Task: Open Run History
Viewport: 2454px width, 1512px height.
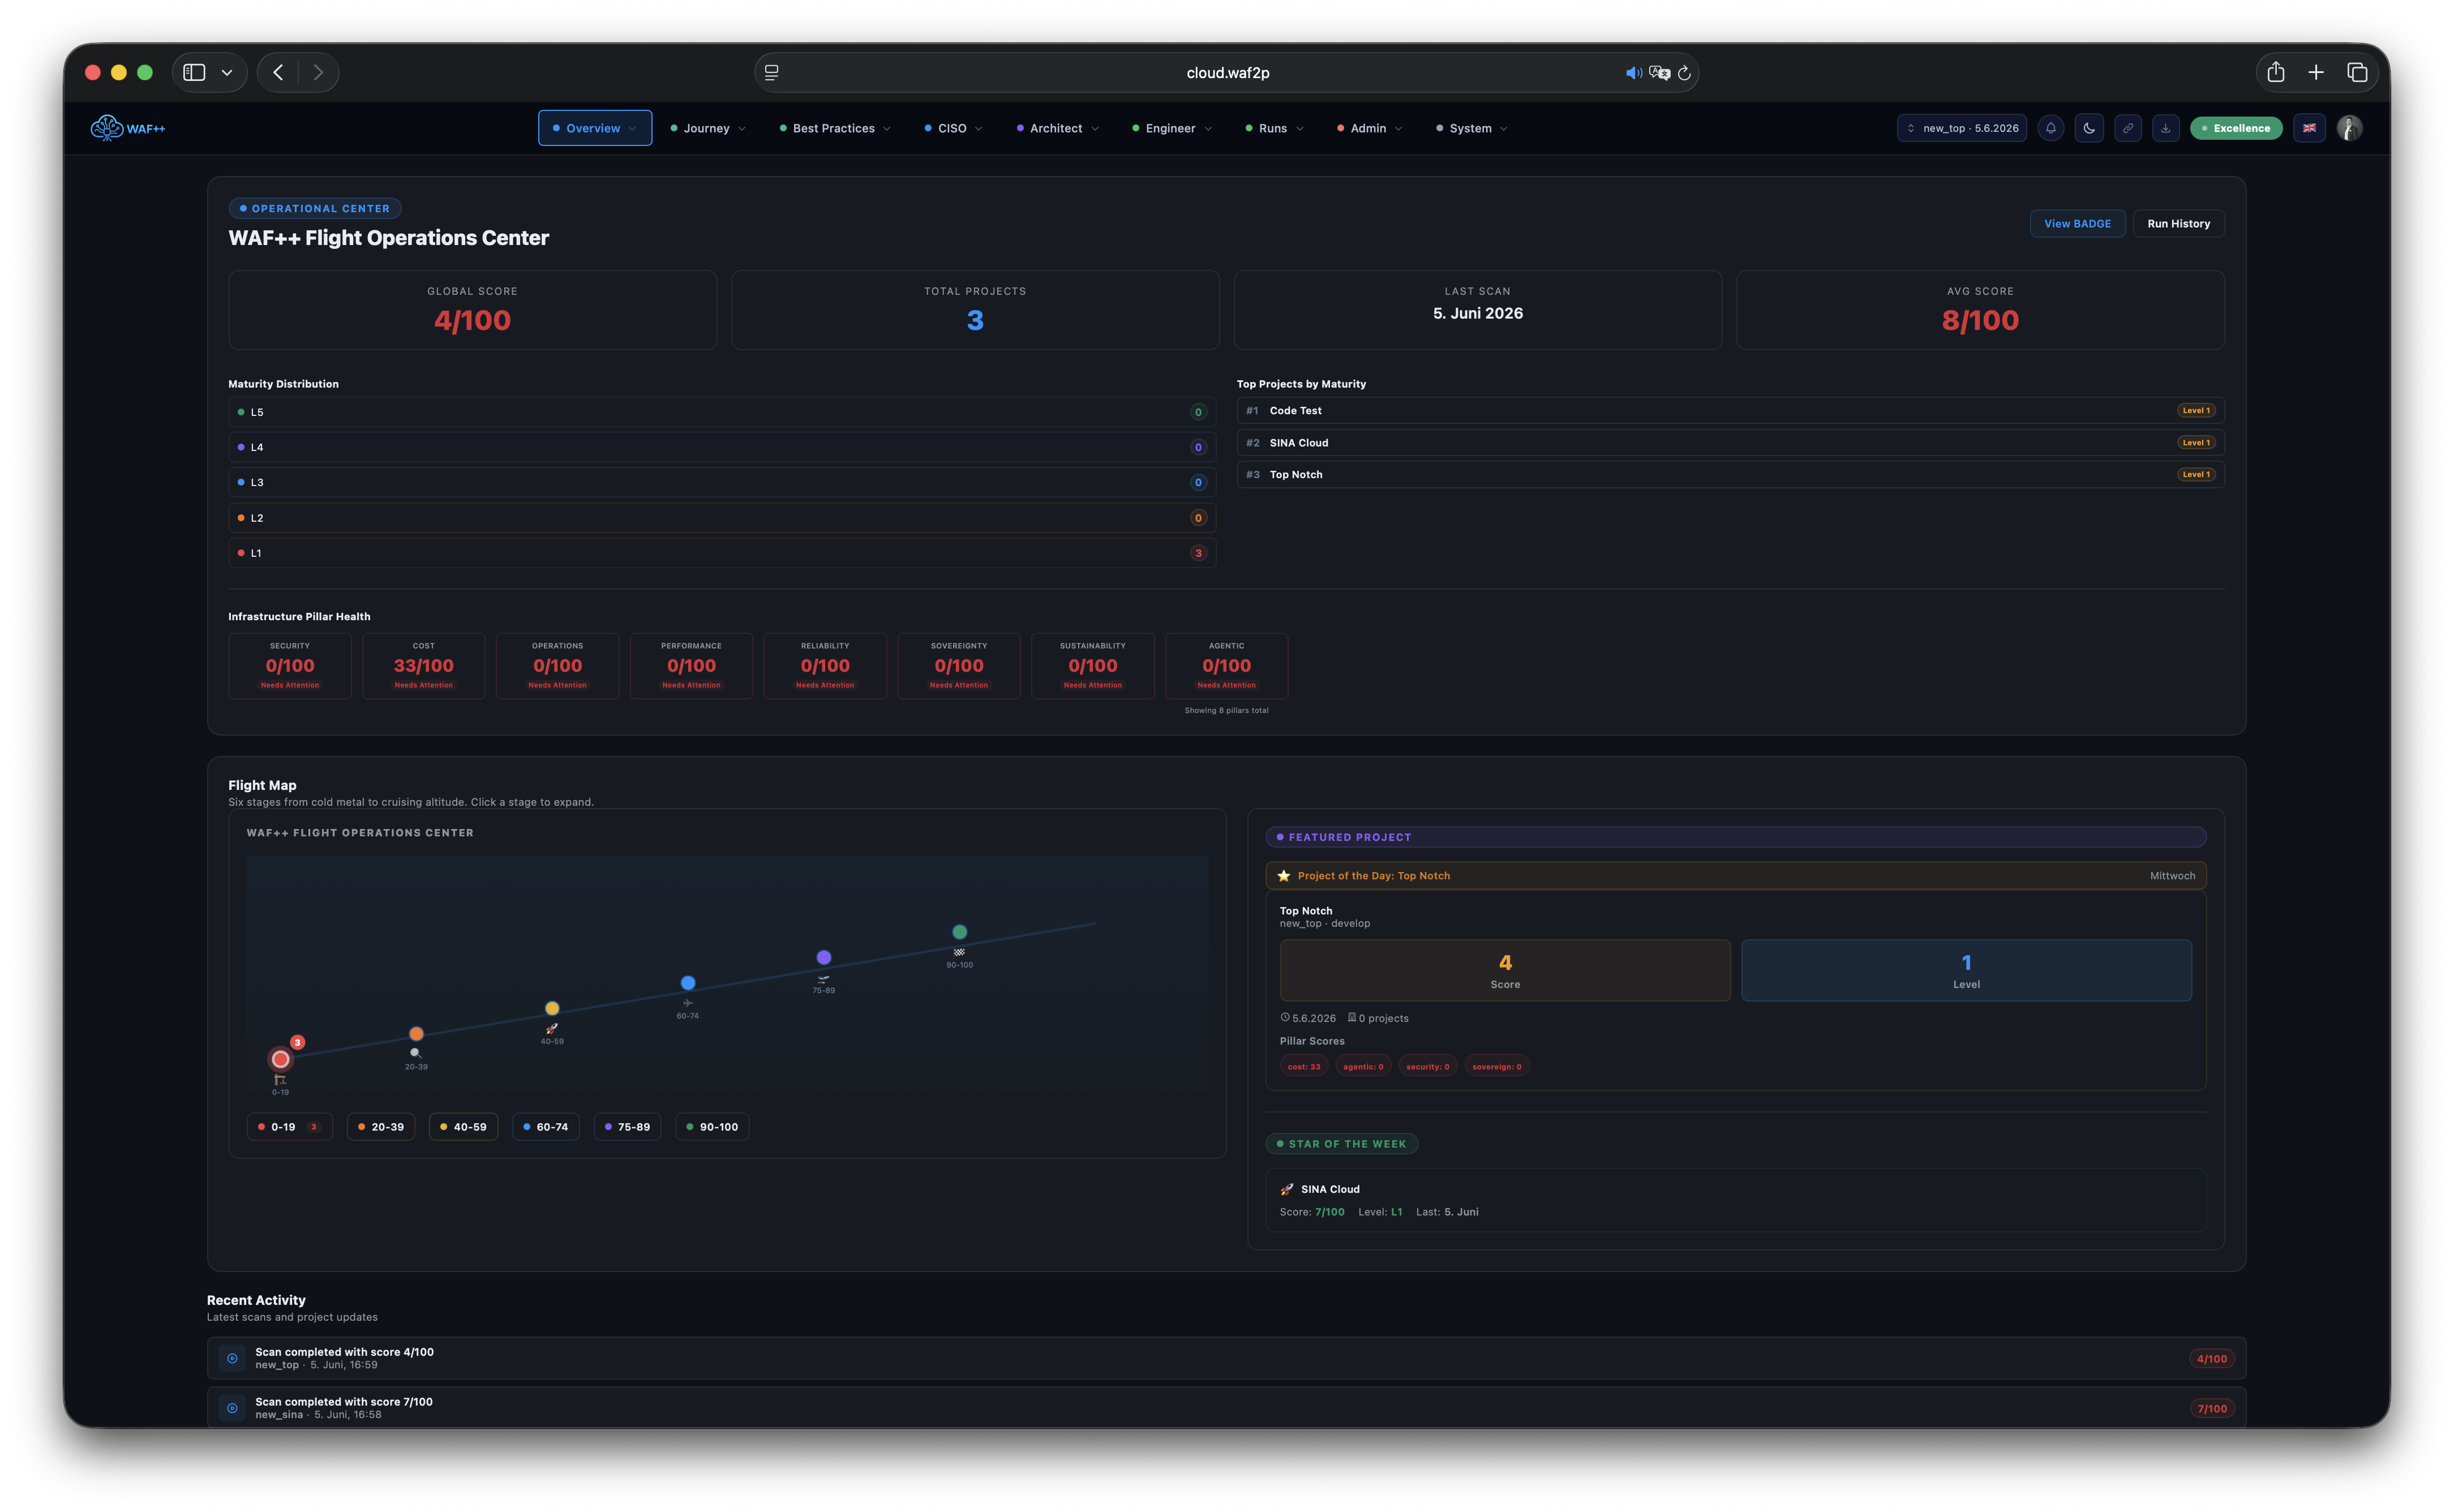Action: tap(2178, 224)
